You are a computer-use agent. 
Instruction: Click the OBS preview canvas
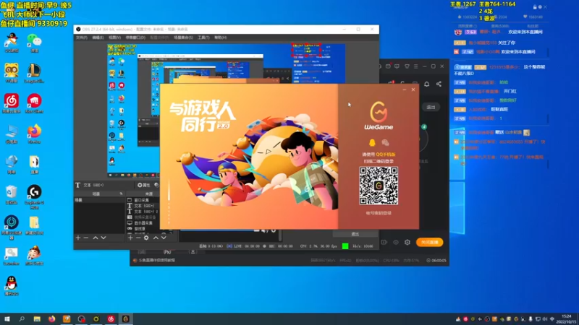227,110
